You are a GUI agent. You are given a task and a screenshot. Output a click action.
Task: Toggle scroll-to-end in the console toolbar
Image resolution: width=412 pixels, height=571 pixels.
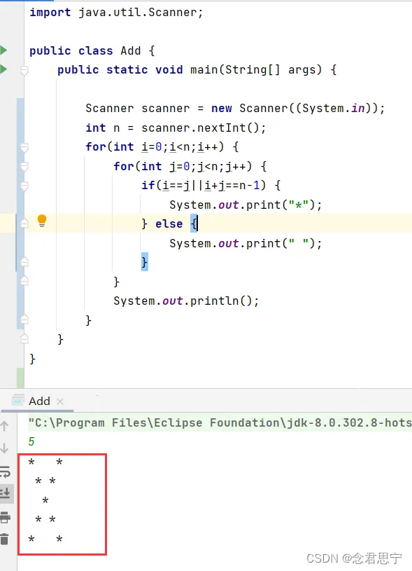click(6, 494)
